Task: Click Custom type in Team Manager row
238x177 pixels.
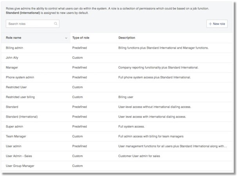Action: pos(77,136)
